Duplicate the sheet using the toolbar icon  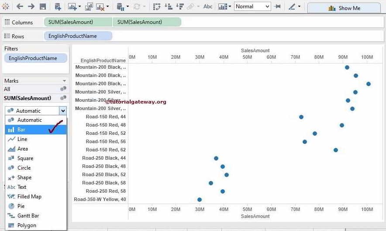[x=89, y=7]
